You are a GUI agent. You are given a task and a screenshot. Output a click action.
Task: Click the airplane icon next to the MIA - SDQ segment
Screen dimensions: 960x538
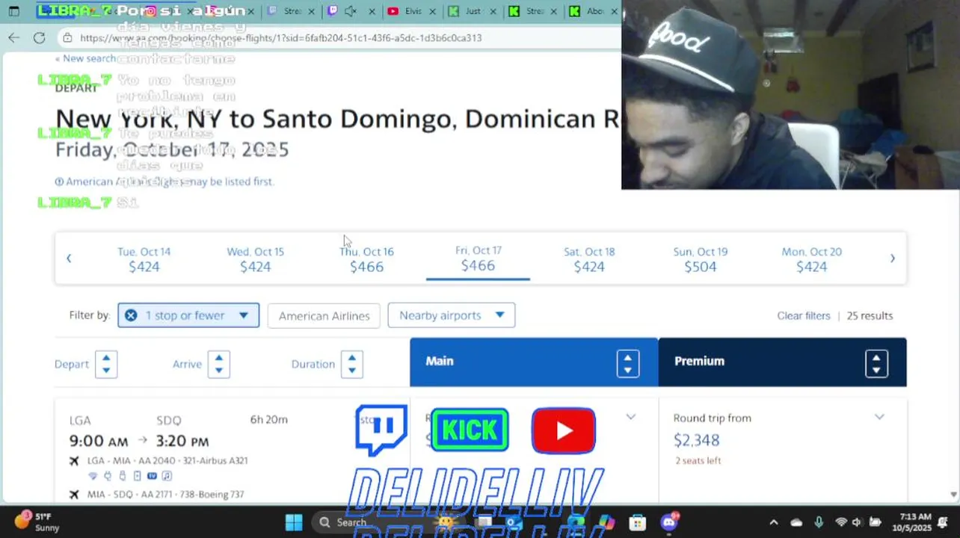74,495
